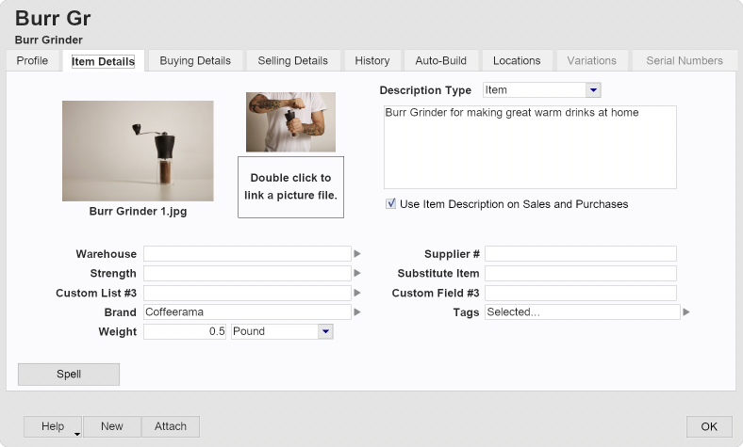
Task: Open the Buying Details tab
Action: 195,60
